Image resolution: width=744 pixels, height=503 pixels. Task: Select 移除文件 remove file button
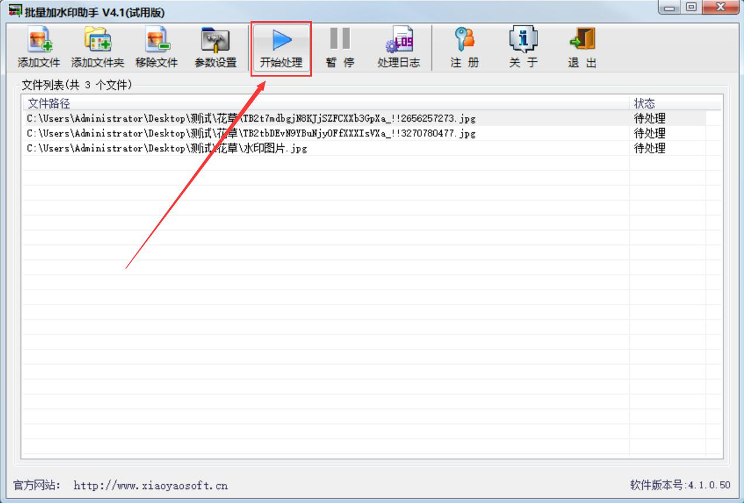(x=156, y=48)
